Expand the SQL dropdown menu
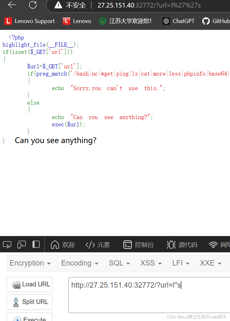230x321 pixels. pos(119,263)
